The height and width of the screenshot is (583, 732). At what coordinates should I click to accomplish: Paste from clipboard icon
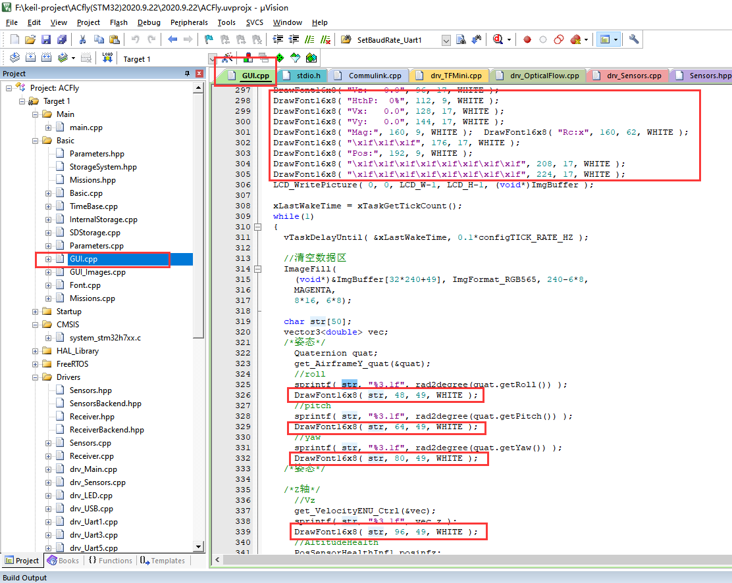[x=115, y=39]
